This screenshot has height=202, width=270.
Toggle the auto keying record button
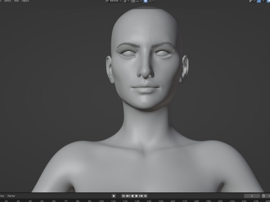click(x=114, y=196)
